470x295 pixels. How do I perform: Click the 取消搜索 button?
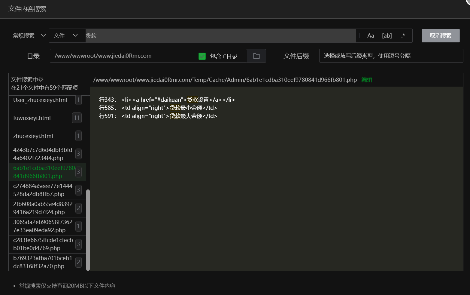[x=440, y=36]
